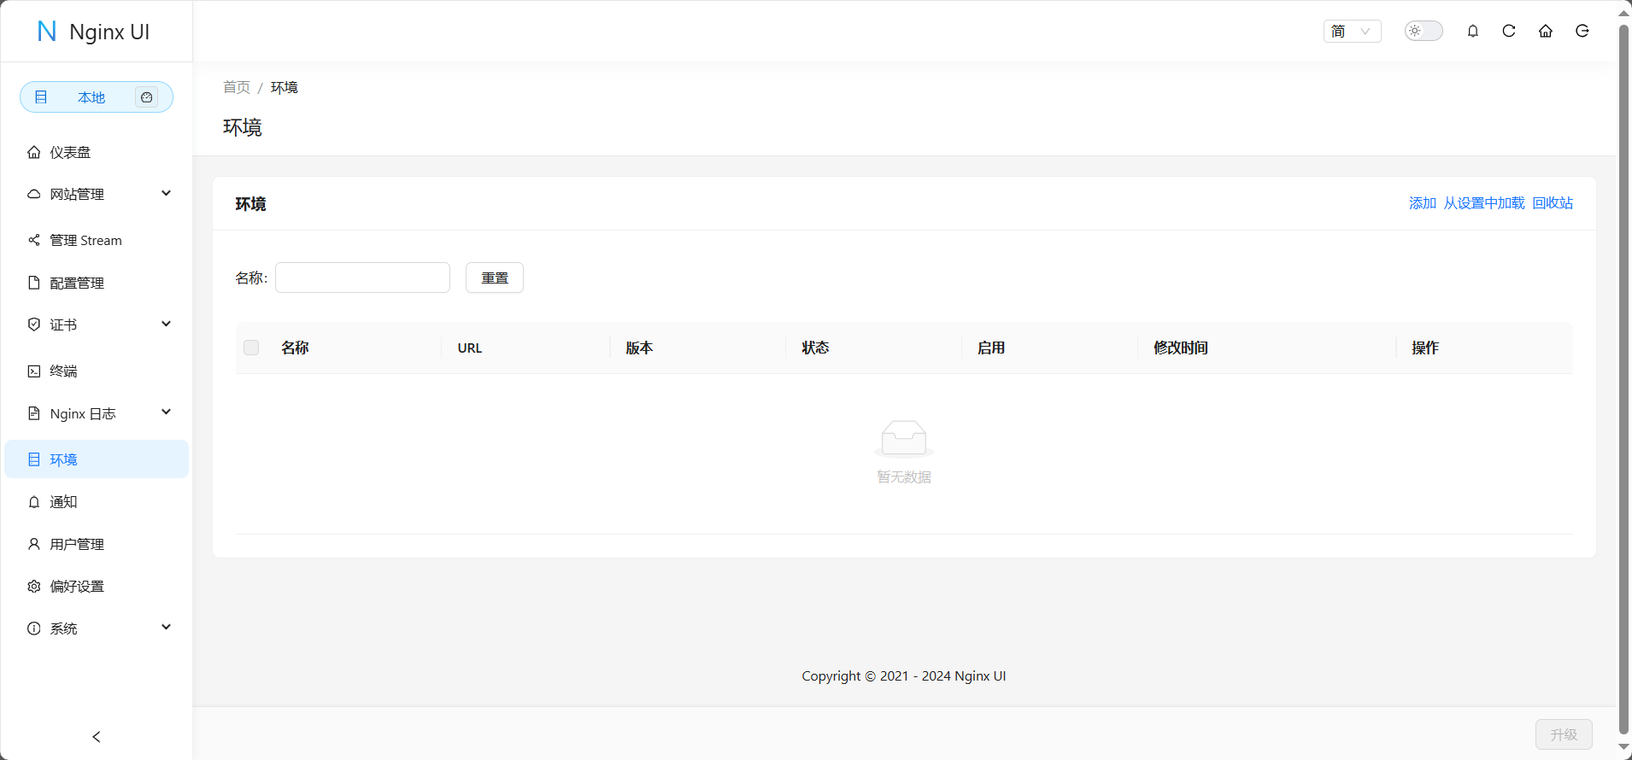This screenshot has width=1632, height=760.
Task: Click the 从设置中加载 link
Action: click(x=1484, y=203)
